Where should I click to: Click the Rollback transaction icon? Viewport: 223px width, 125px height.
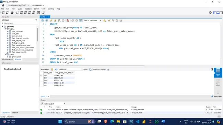(77, 20)
